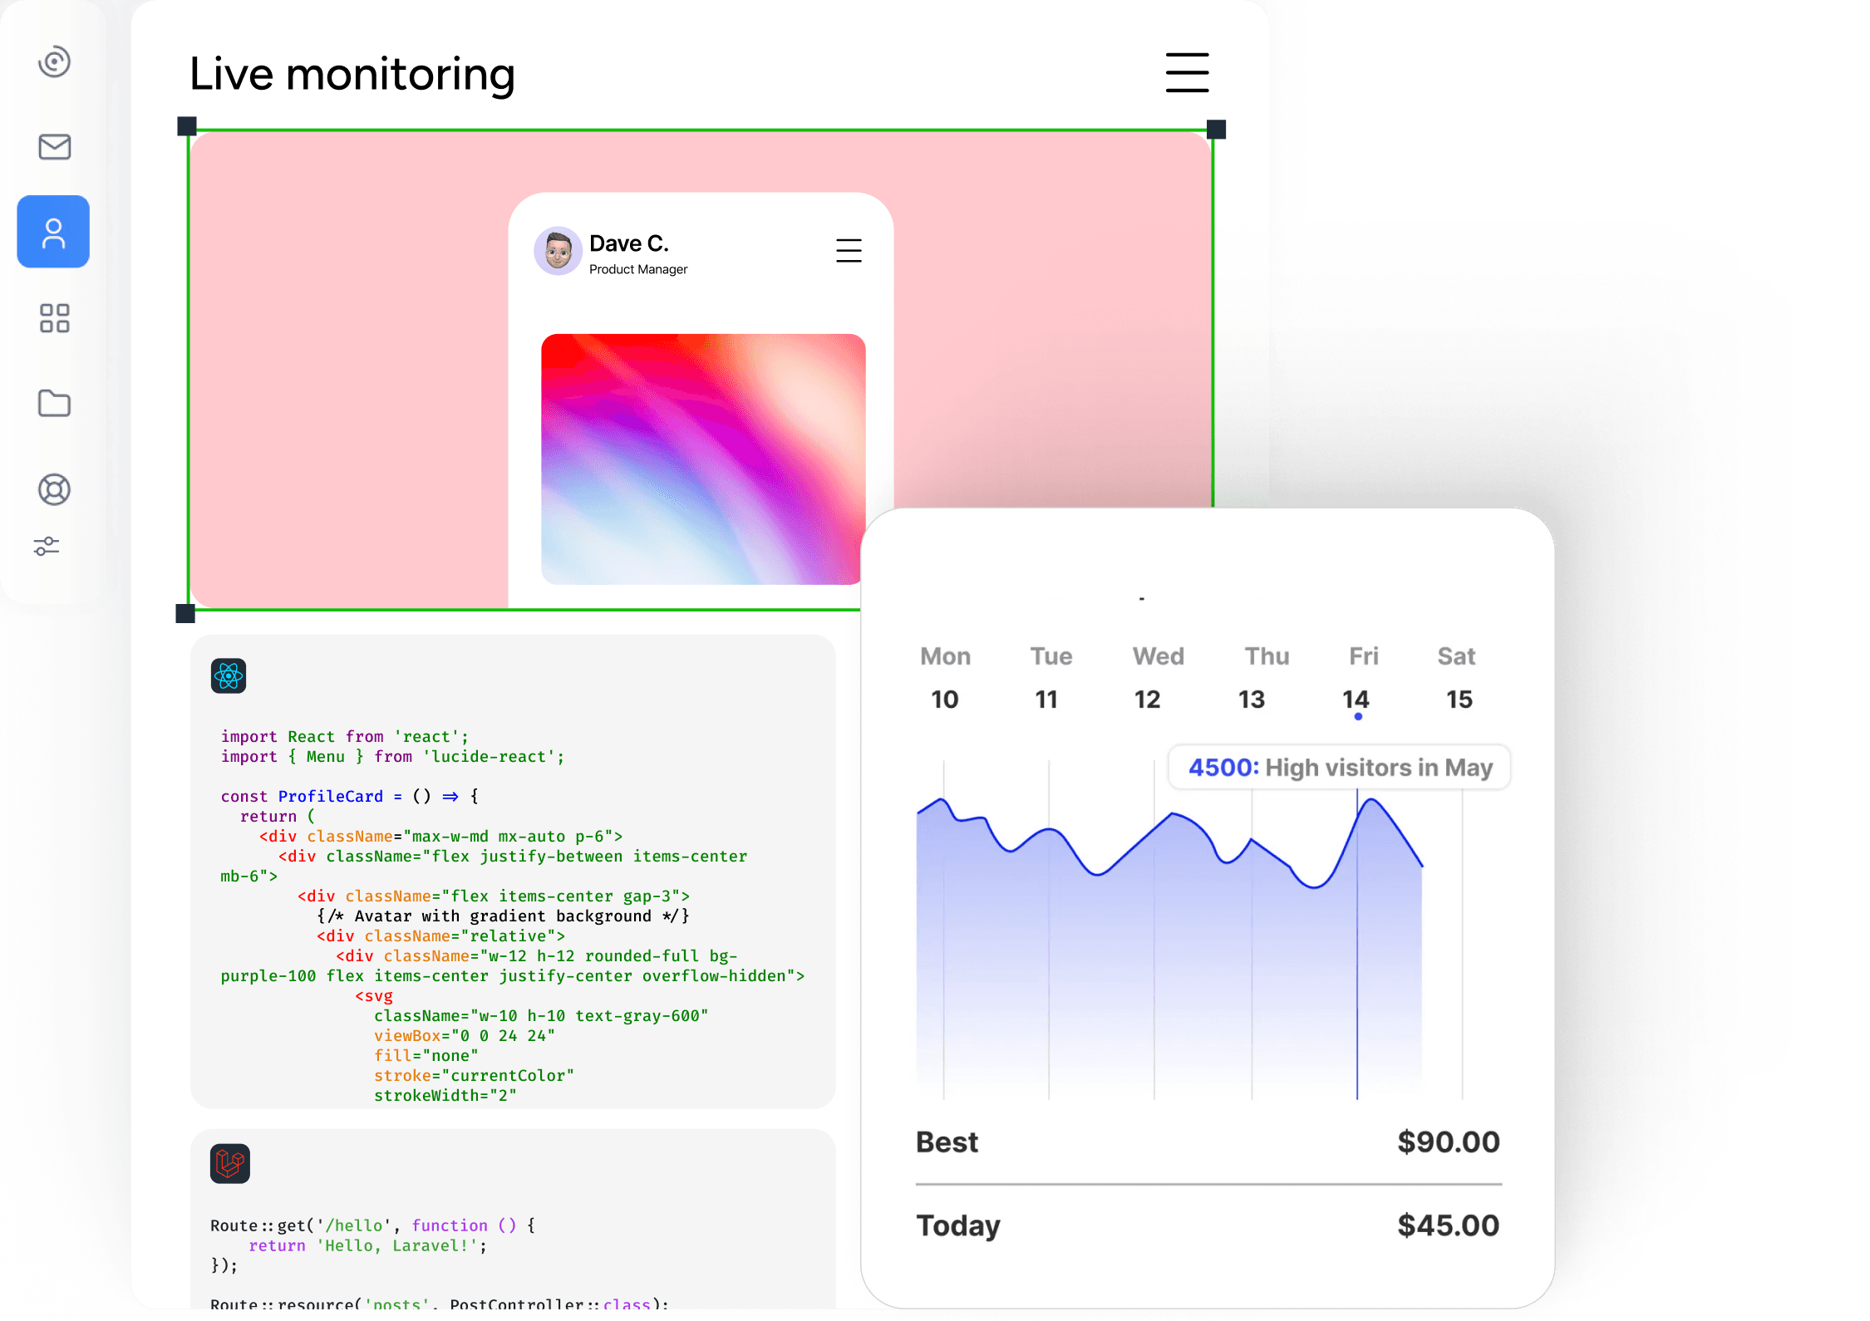Open the mail envelope icon
Image resolution: width=1870 pixels, height=1321 pixels.
pyautogui.click(x=54, y=147)
